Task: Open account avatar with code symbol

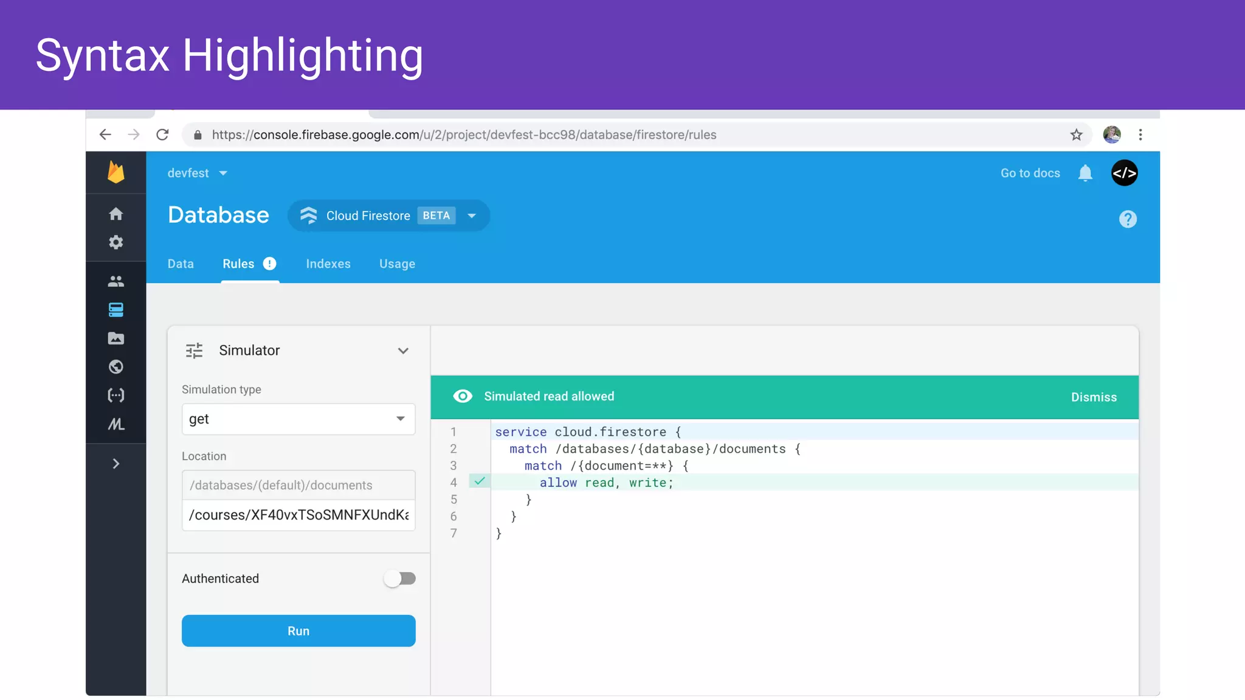Action: tap(1125, 173)
